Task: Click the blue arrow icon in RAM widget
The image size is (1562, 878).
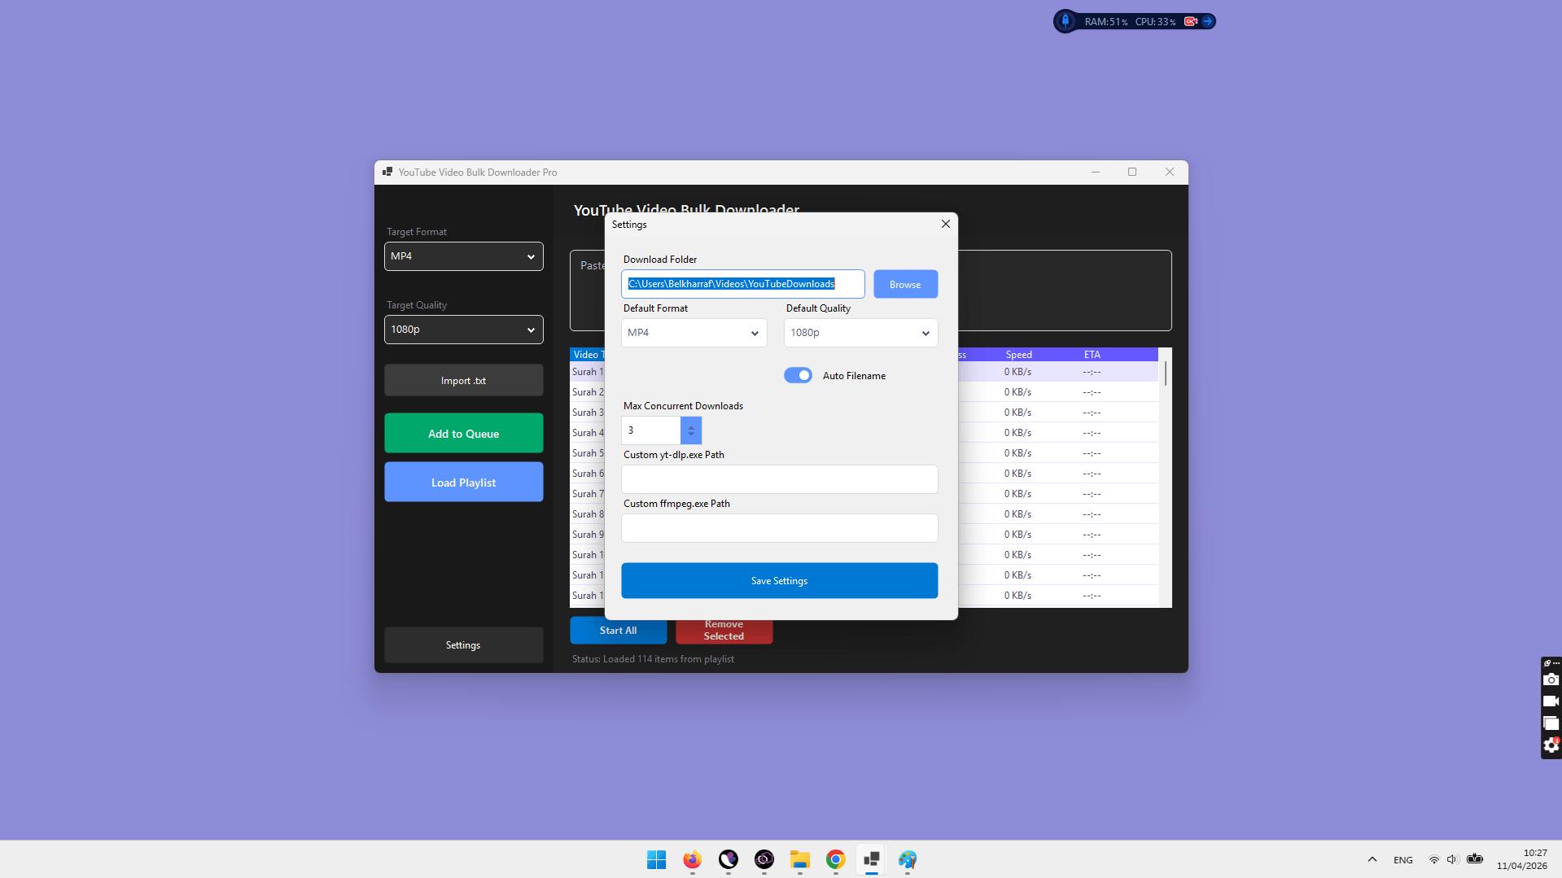Action: click(x=1208, y=21)
